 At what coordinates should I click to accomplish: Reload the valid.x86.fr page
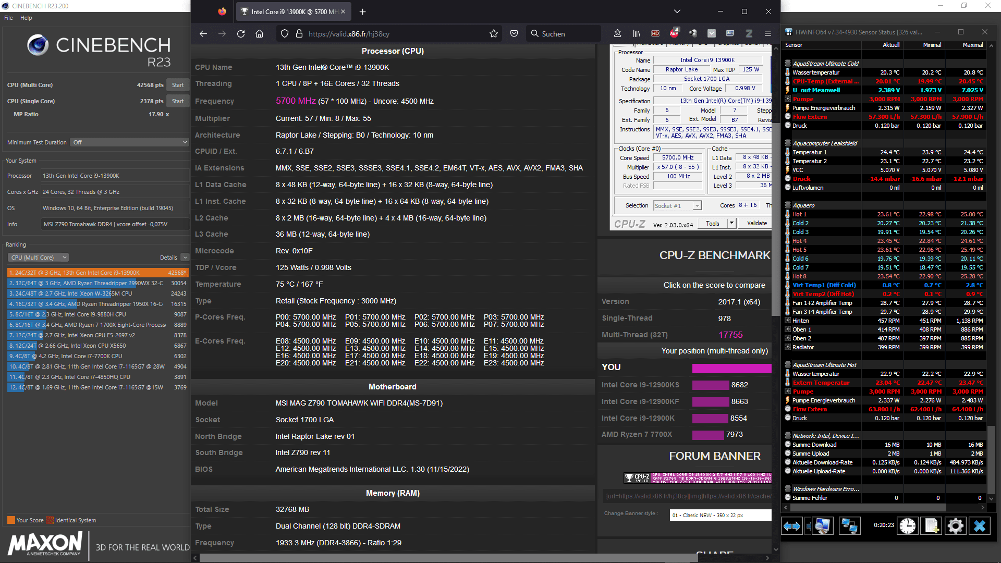pos(241,34)
